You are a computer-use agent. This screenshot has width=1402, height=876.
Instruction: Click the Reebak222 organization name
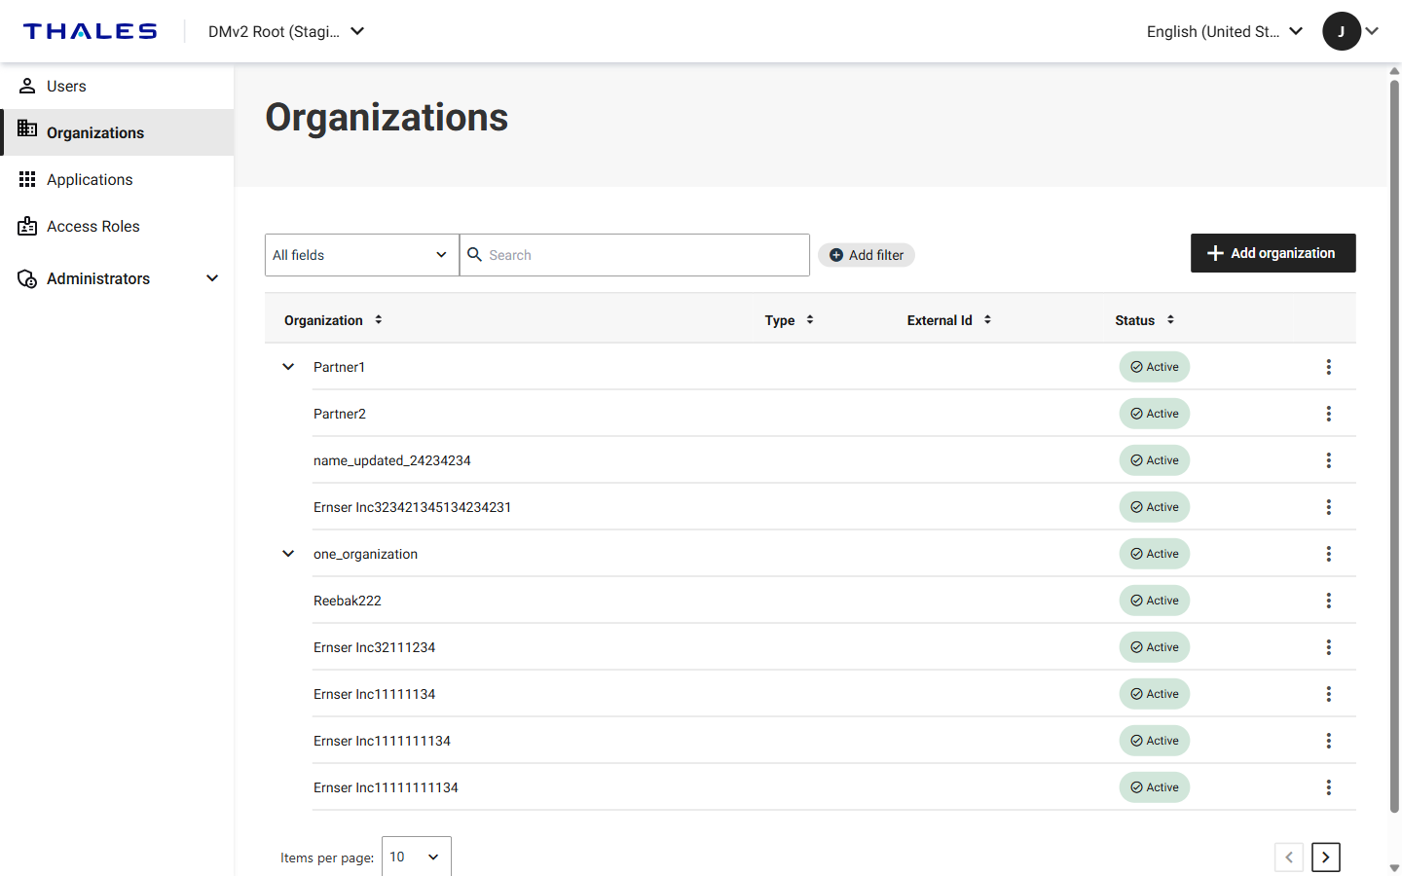[348, 601]
